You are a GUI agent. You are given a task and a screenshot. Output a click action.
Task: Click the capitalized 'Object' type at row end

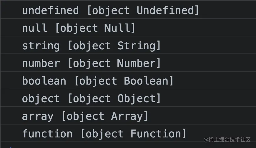click(137, 99)
